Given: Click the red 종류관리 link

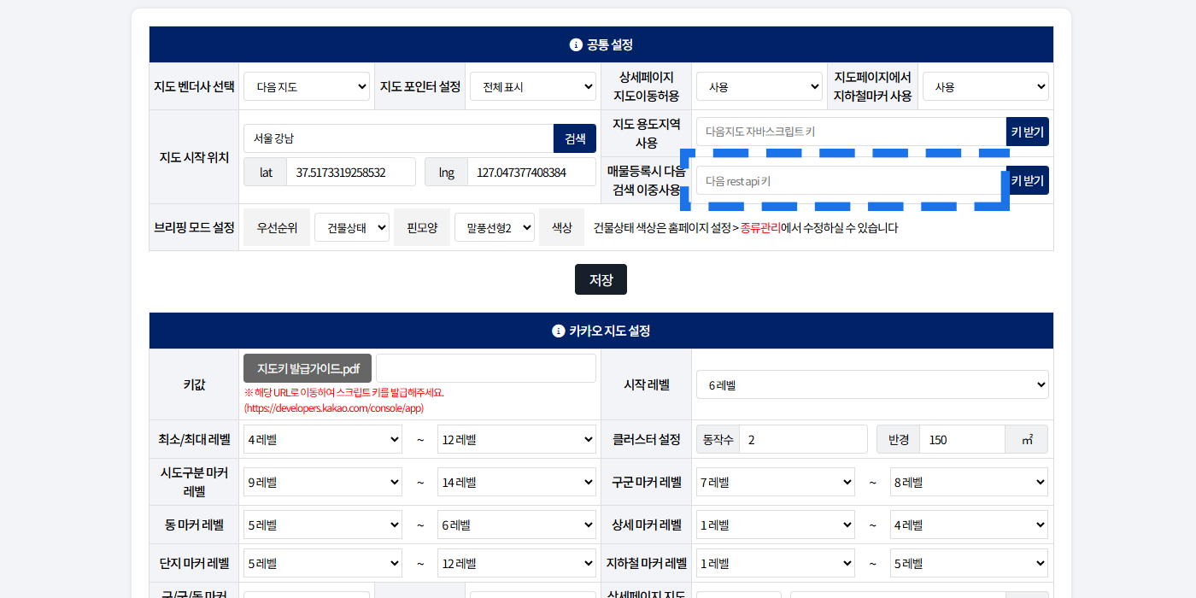Looking at the screenshot, I should (760, 228).
